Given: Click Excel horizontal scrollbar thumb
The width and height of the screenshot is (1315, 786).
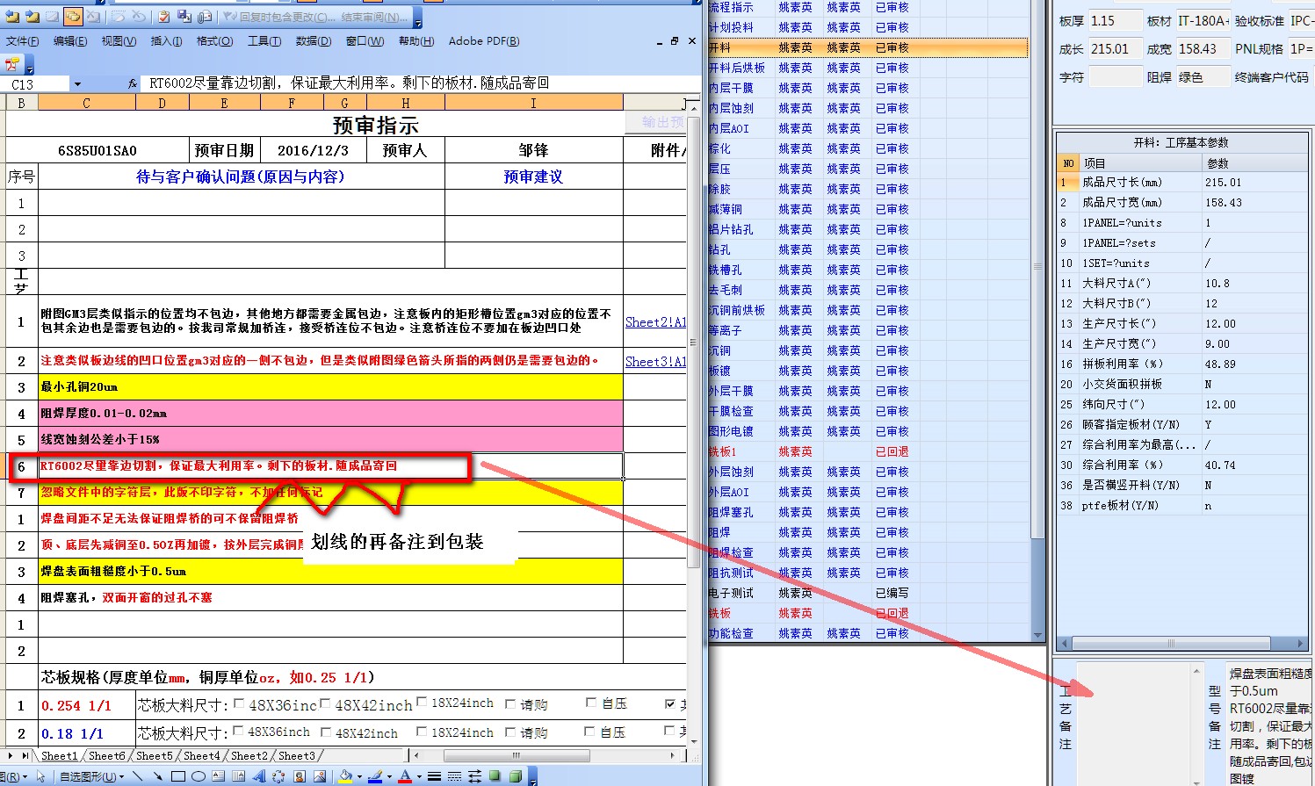Looking at the screenshot, I should point(517,755).
